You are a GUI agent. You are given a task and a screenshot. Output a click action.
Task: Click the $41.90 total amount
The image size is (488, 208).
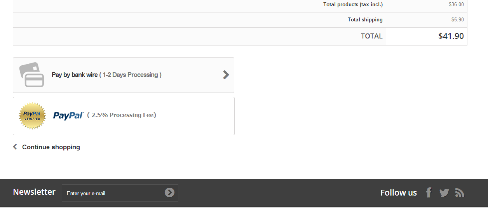[451, 36]
